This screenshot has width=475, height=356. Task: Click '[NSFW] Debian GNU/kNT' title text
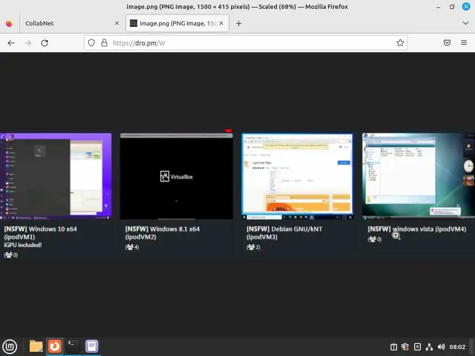point(284,229)
